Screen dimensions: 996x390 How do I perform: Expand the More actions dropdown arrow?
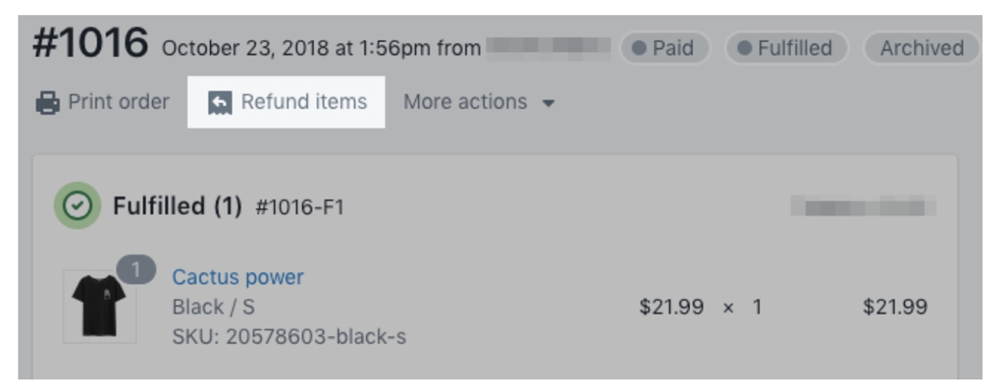coord(548,104)
